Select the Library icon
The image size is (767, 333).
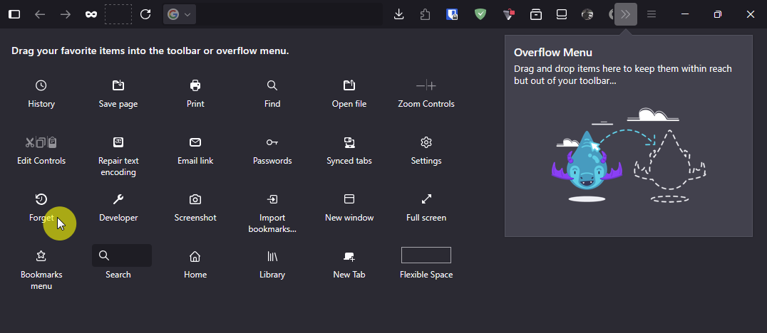272,256
